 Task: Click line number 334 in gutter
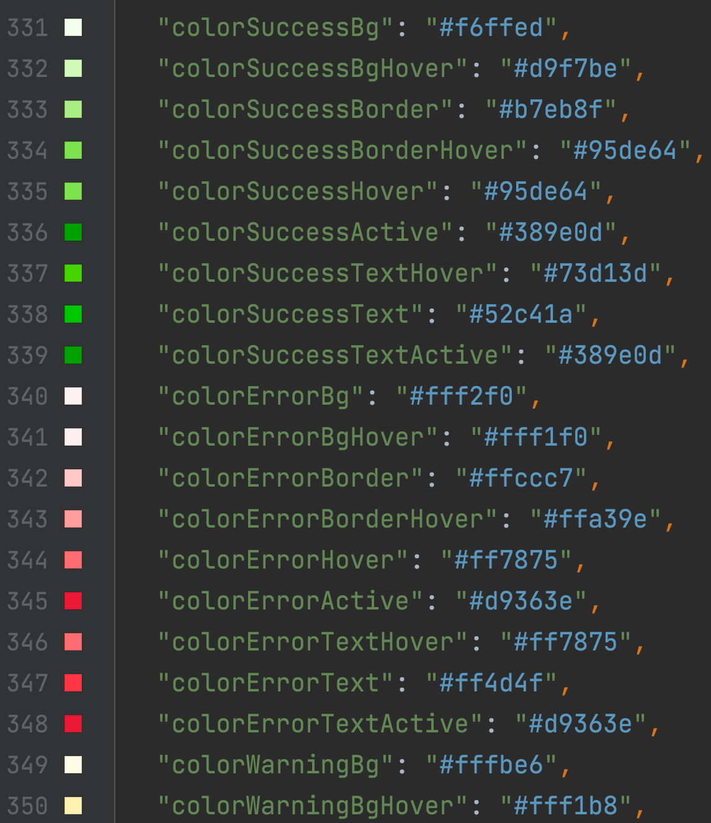pos(27,150)
